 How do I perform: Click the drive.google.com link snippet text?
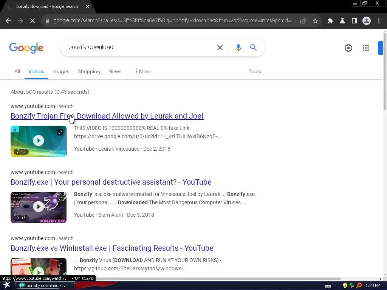(147, 137)
